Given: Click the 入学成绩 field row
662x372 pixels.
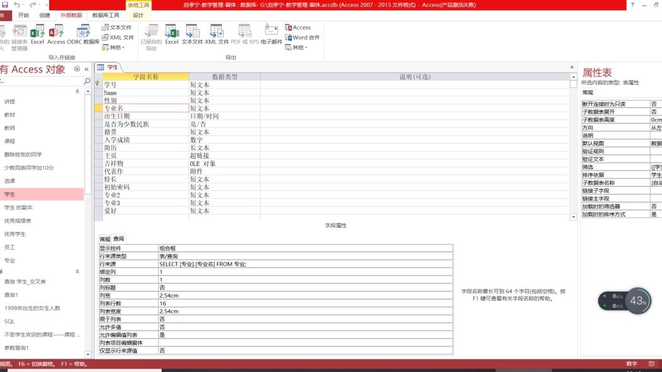Looking at the screenshot, I should [x=146, y=140].
